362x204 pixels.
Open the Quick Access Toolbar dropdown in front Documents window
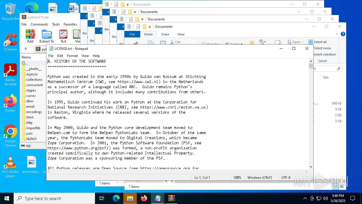(x=150, y=27)
